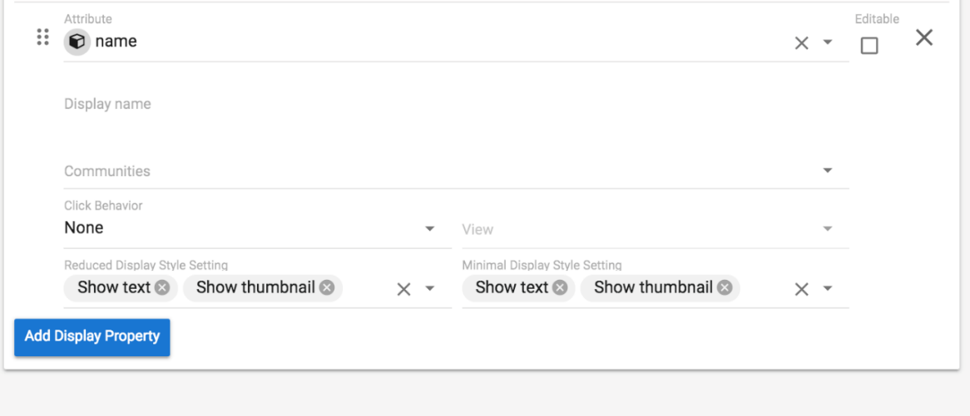Remove this display property row
The image size is (970, 416).
(924, 37)
